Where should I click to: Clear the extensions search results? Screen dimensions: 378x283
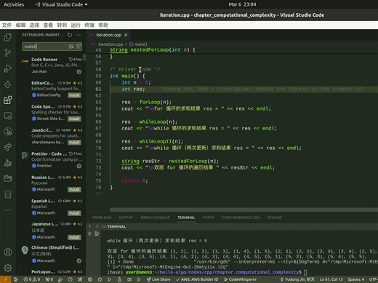(x=71, y=47)
